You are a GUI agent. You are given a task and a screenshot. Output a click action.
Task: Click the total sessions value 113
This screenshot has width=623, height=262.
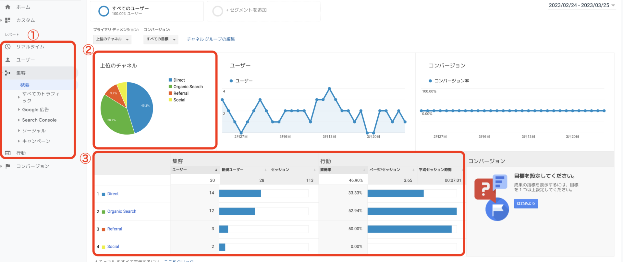pos(310,180)
